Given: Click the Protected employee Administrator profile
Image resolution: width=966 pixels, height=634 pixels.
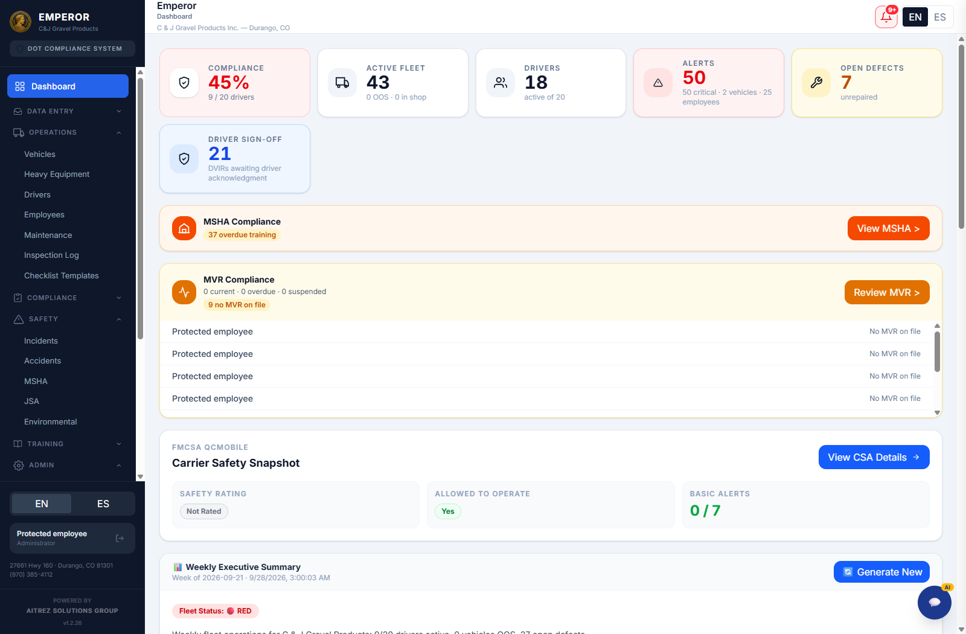Looking at the screenshot, I should click(72, 538).
